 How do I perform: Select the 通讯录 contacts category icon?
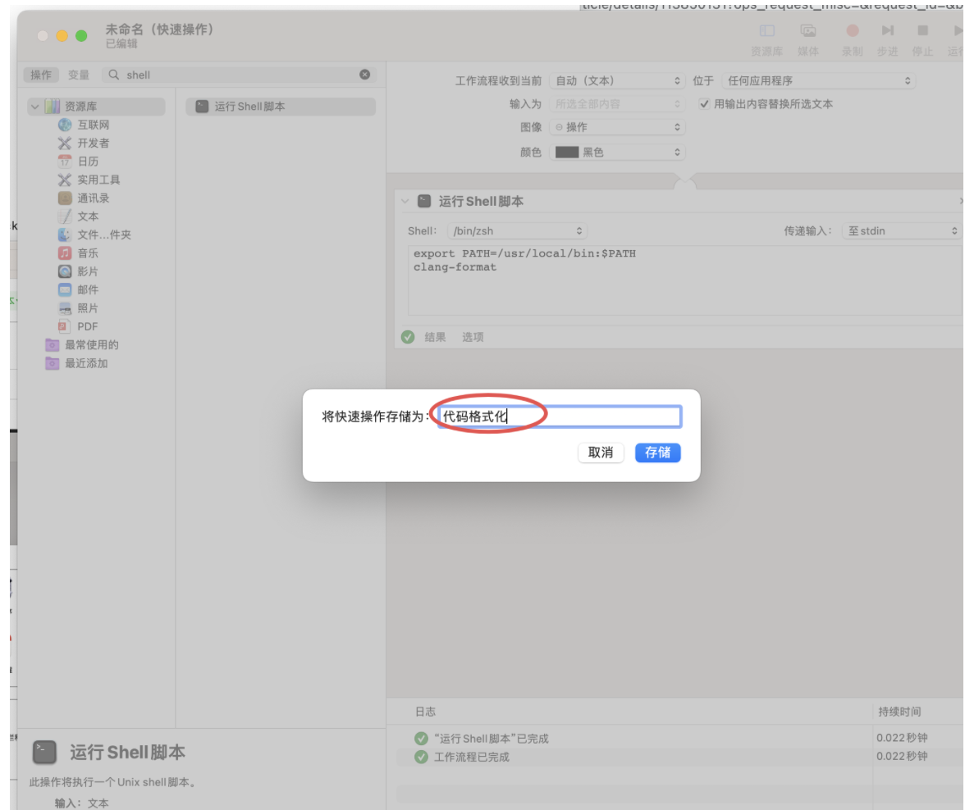click(65, 198)
